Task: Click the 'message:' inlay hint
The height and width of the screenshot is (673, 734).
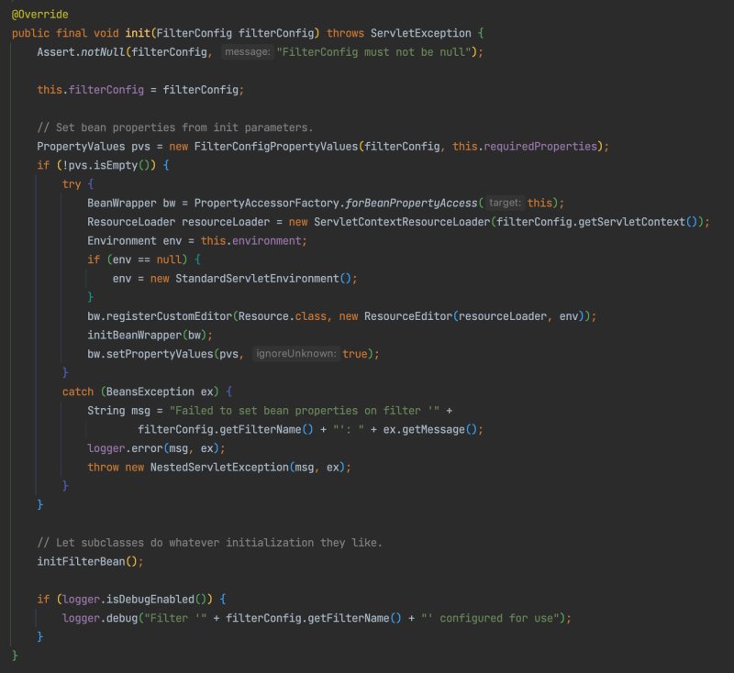Action: click(247, 52)
